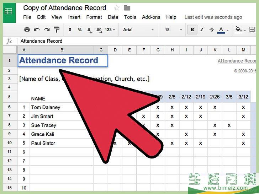Open the move-to-folder icon

coord(127,8)
